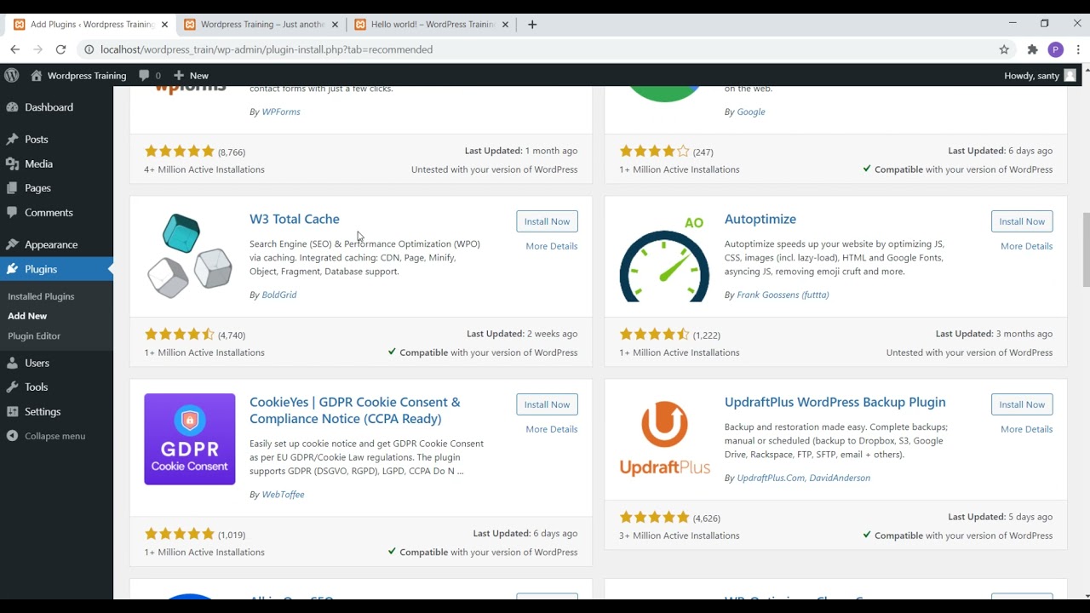Close the Hello world! browser tab

point(505,25)
